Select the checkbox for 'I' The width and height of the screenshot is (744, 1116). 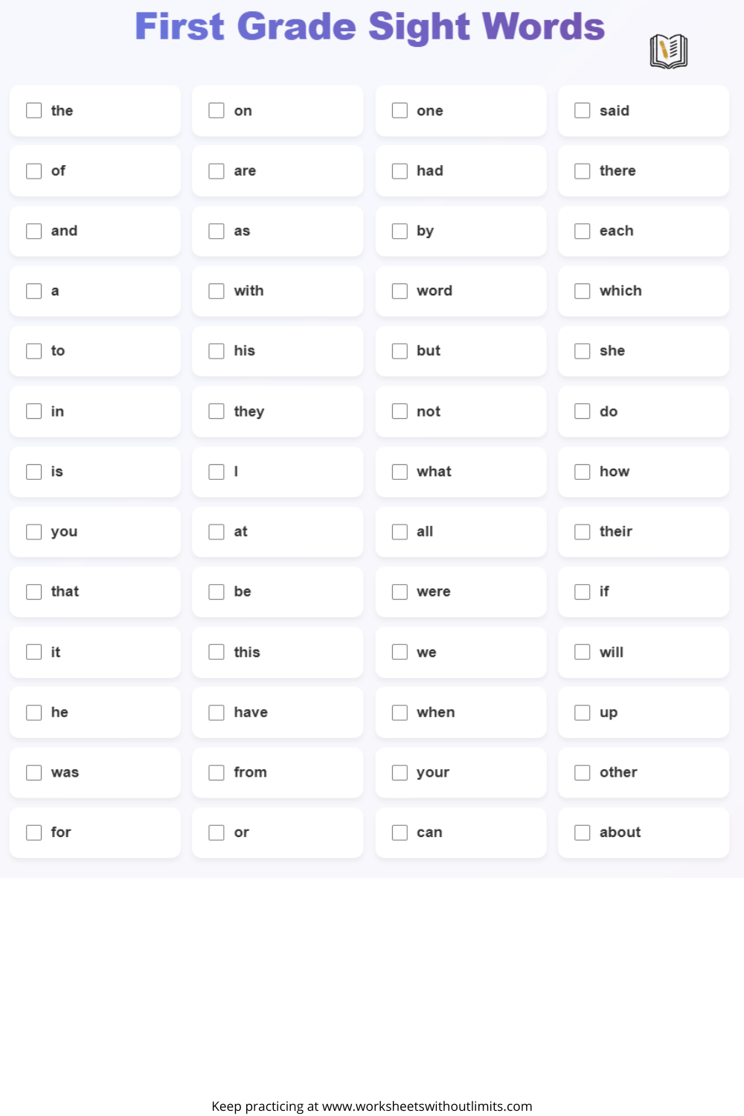(x=217, y=472)
